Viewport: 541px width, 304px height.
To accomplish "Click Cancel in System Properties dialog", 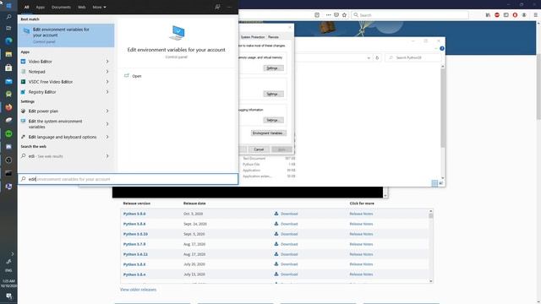I will 259,149.
